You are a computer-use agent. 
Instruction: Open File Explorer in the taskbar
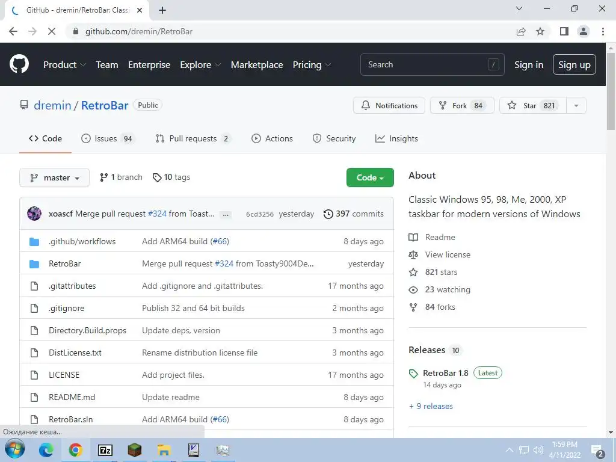[164, 450]
